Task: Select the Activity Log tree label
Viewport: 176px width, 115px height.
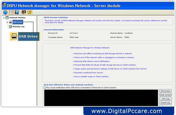Action: tap(18, 27)
